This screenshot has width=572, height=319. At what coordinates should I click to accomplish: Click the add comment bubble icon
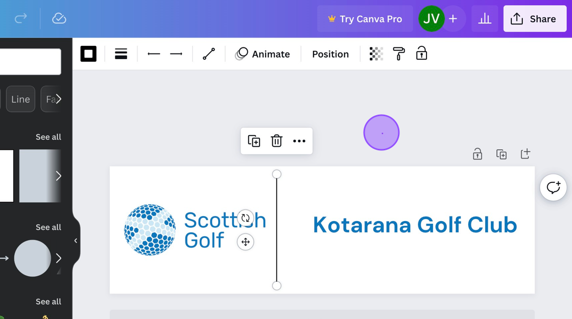pyautogui.click(x=554, y=187)
